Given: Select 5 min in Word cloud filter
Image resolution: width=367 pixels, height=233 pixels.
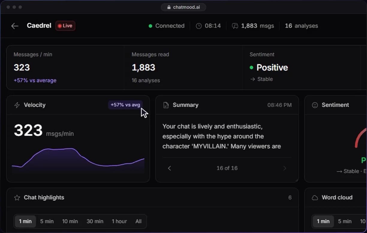Looking at the screenshot, I should [x=345, y=221].
